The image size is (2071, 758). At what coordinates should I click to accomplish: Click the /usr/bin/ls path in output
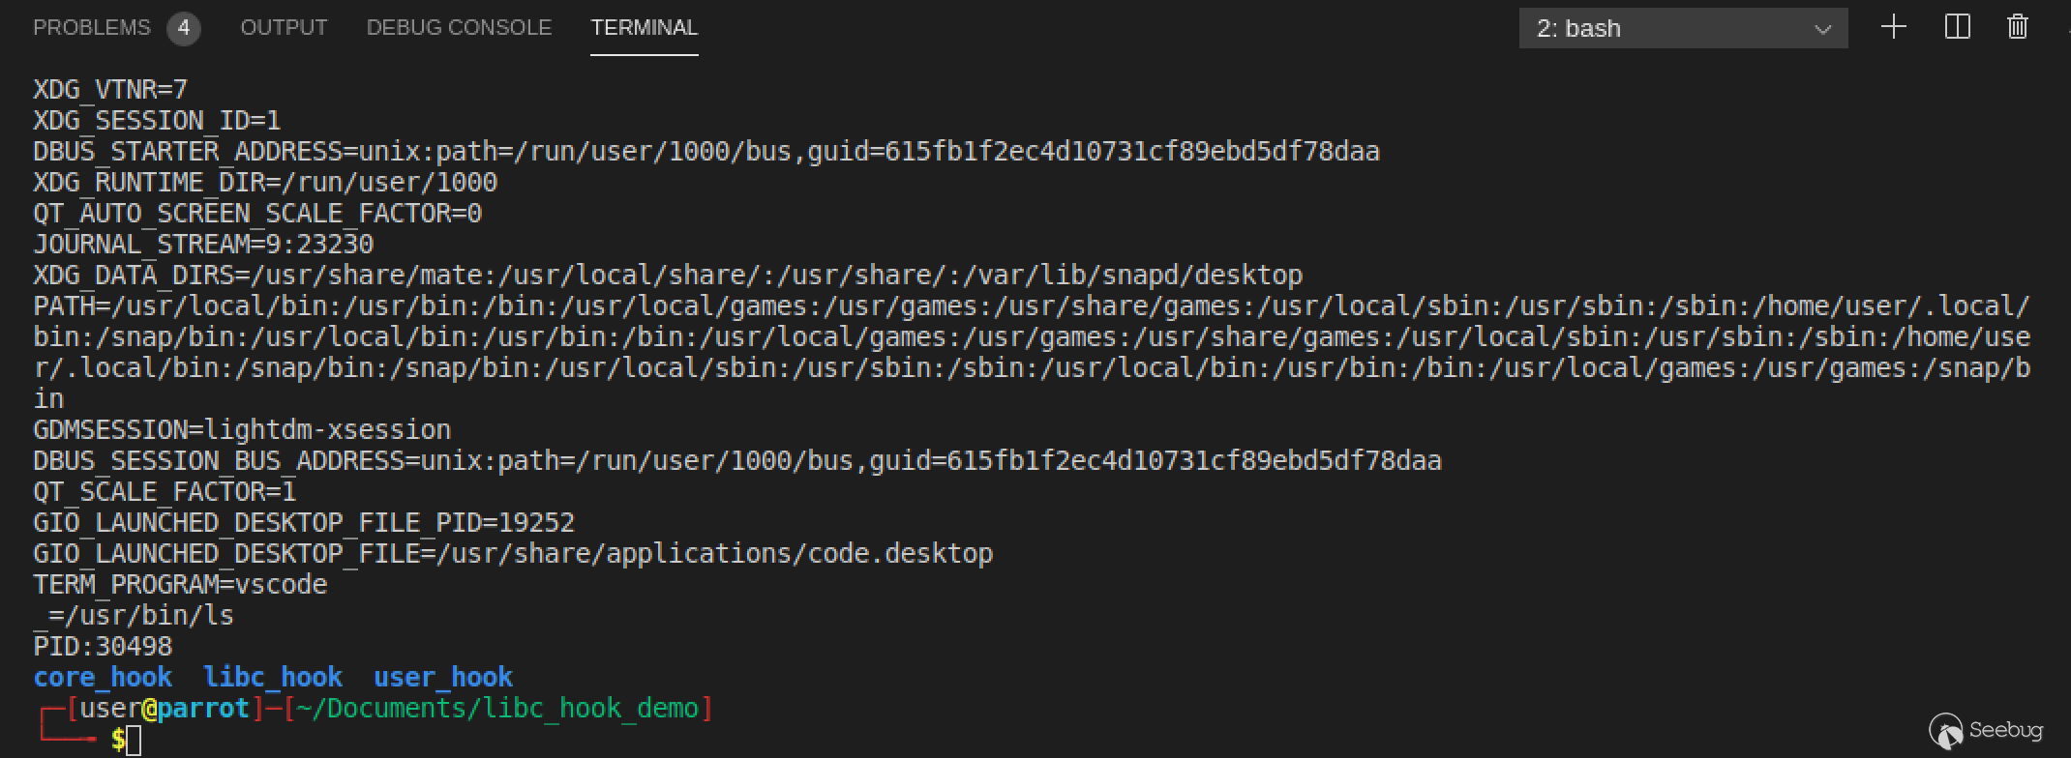coord(141,616)
